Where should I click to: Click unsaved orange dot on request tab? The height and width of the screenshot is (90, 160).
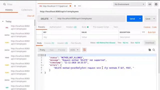[x=70, y=6]
